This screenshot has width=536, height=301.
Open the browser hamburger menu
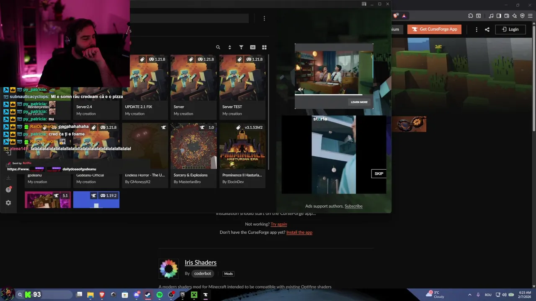coord(530,16)
